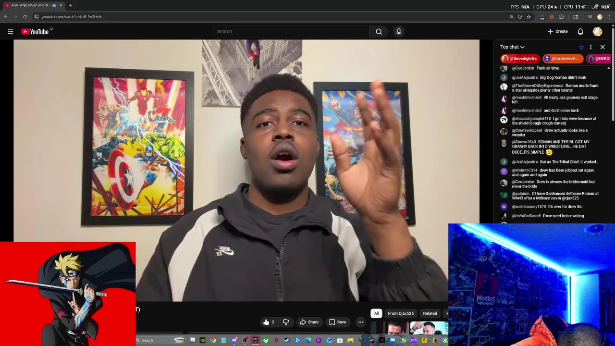Focus the YouTube Search input field
The height and width of the screenshot is (346, 615).
tap(291, 31)
